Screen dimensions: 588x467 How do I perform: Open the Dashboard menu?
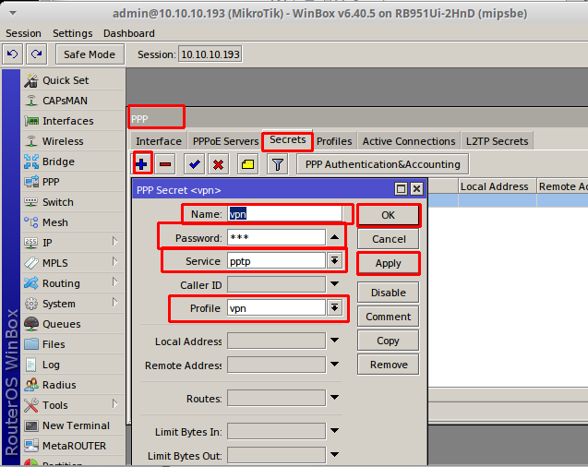[x=129, y=33]
